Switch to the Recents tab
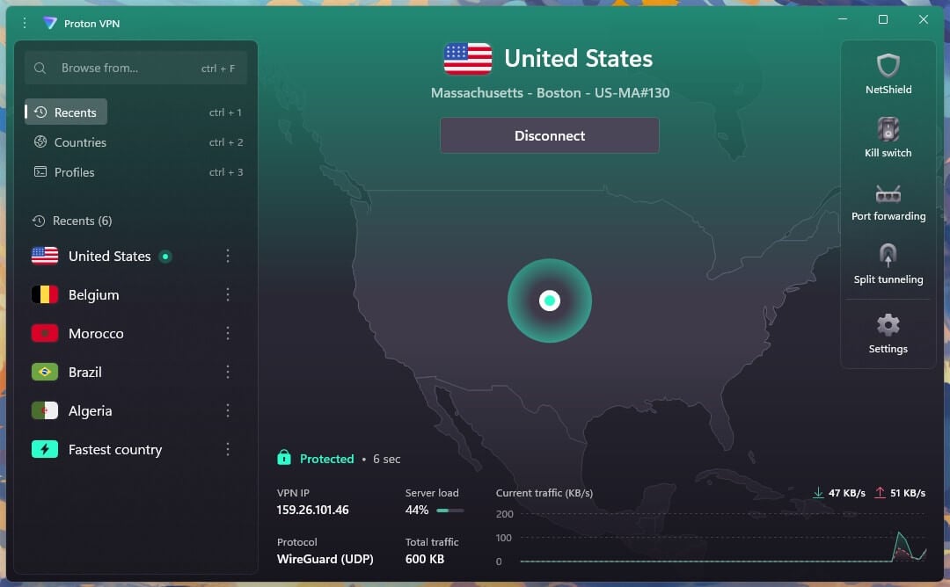 (x=66, y=112)
